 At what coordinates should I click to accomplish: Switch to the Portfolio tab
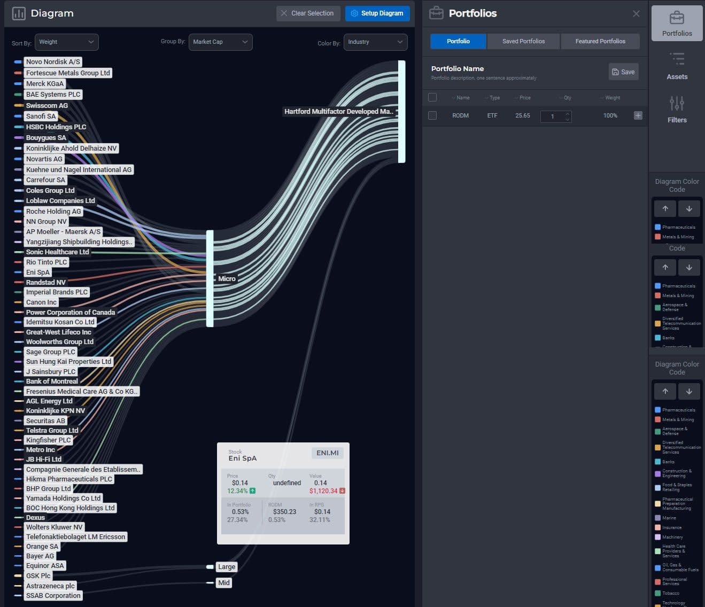pos(458,41)
